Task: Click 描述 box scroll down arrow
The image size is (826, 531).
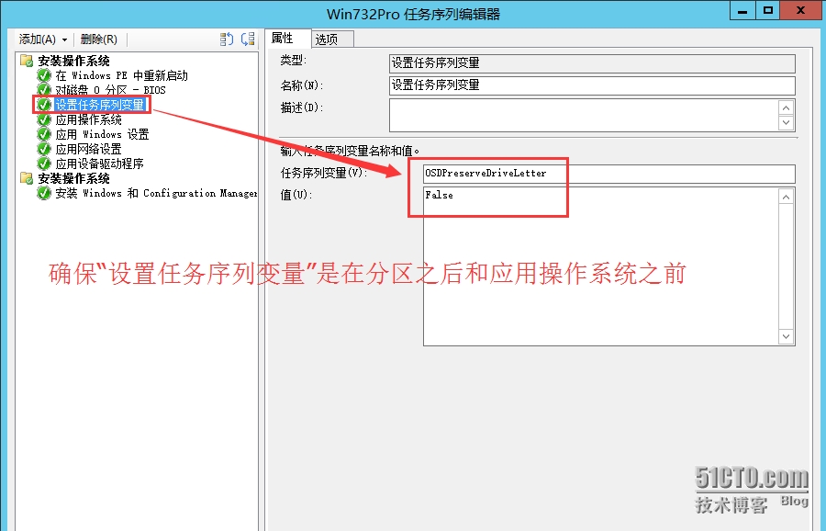Action: [786, 123]
